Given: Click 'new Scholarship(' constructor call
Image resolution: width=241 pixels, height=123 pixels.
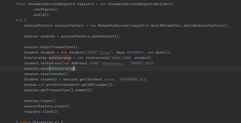Looking at the screenshot, I should (x=94, y=58).
